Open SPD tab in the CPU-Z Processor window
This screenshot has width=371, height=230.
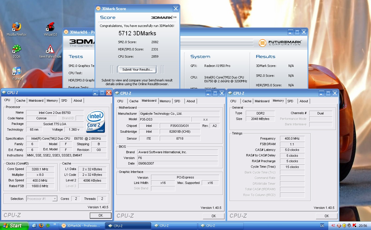pyautogui.click(x=64, y=101)
